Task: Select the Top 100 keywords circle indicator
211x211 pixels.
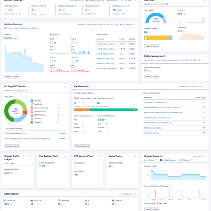Action: 73,61
